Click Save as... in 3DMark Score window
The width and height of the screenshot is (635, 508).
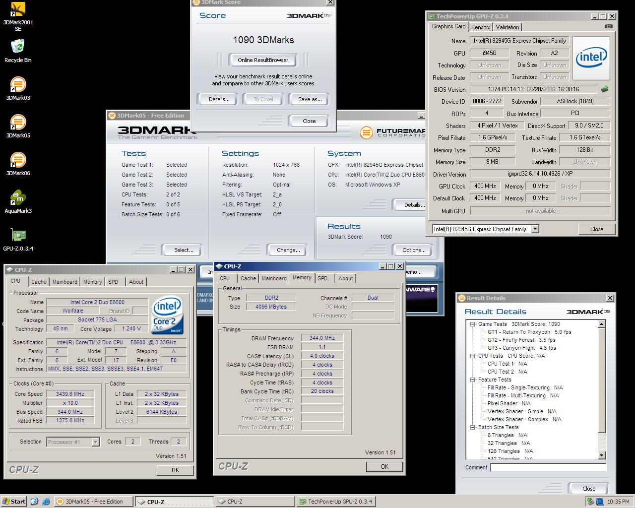(x=310, y=99)
